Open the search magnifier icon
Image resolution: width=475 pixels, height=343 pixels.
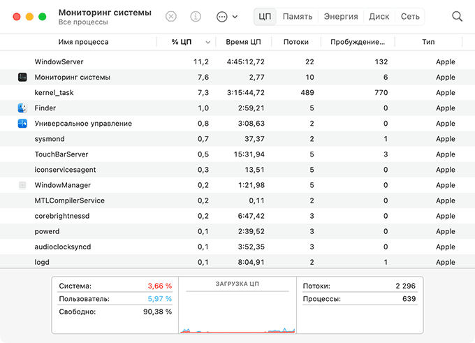point(457,16)
